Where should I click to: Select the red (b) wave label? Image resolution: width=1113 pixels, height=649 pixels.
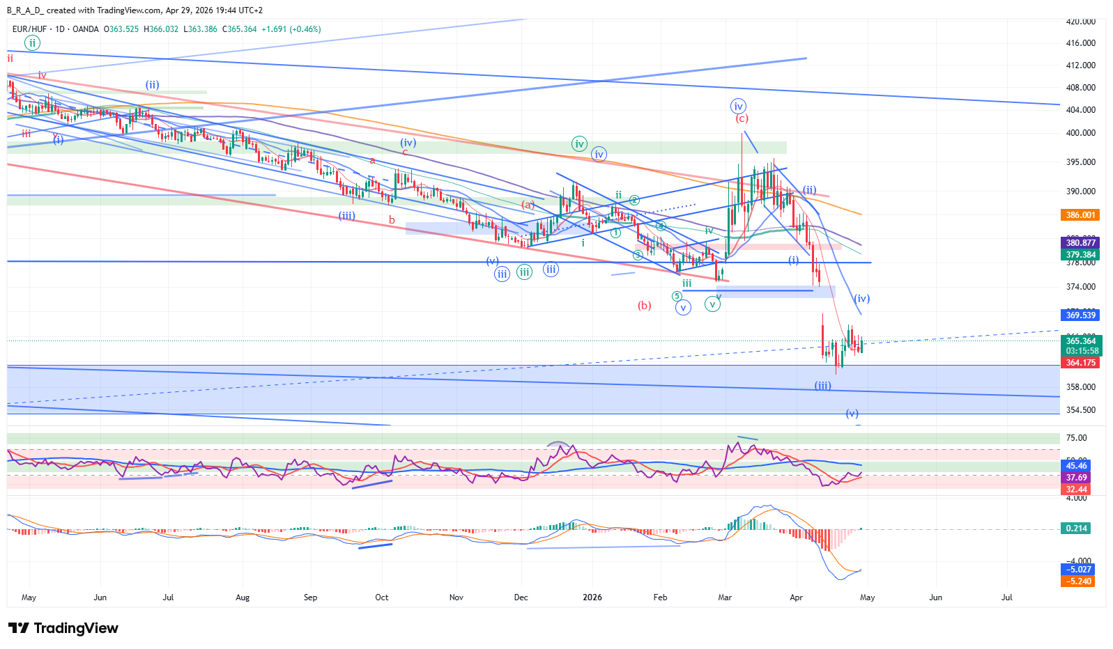point(645,306)
